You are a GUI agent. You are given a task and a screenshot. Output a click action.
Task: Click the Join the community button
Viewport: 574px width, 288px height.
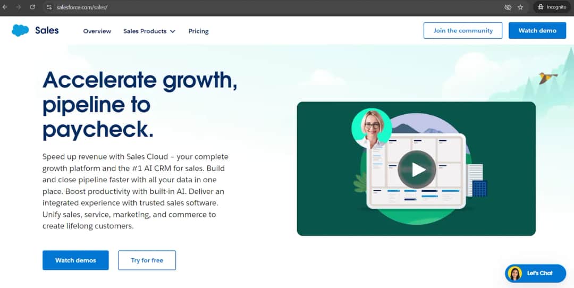[x=463, y=30]
